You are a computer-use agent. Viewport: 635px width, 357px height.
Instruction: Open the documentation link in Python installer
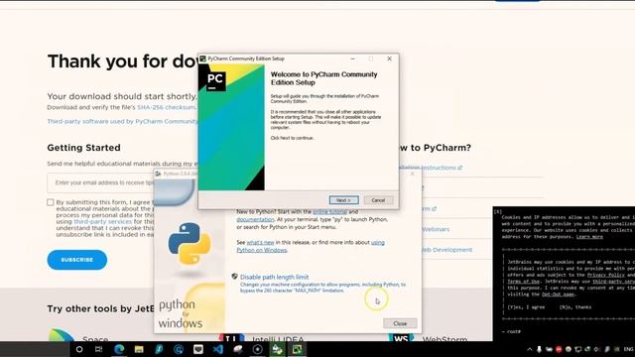pos(255,219)
